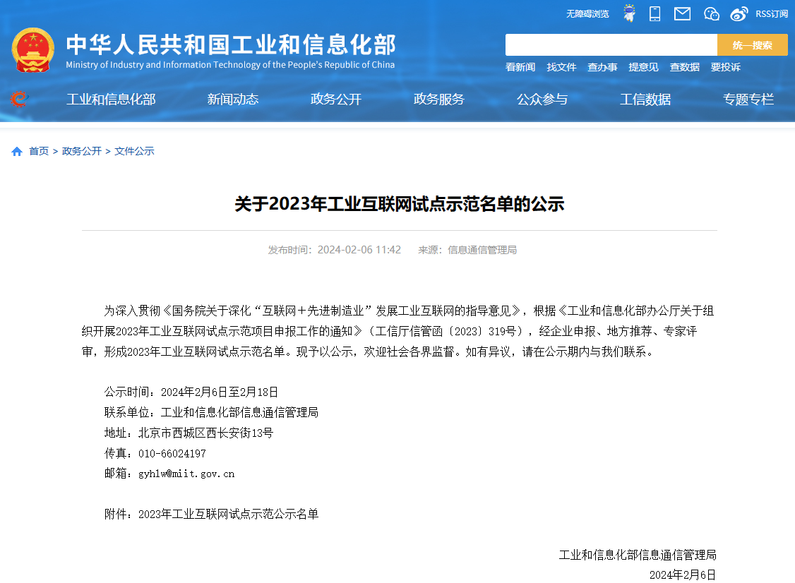
Task: Click the mail envelope icon
Action: pos(682,13)
